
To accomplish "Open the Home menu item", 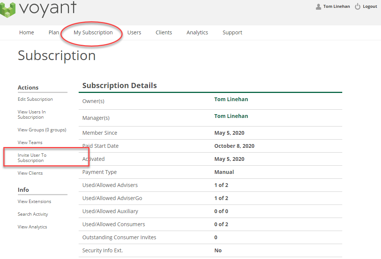I will [27, 32].
